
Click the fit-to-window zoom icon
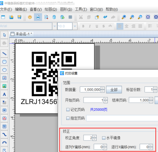click(148, 17)
